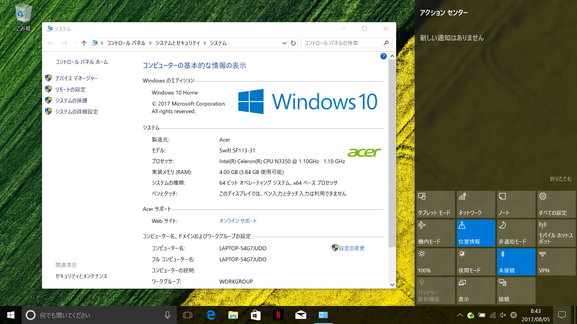This screenshot has height=324, width=577.
Task: Click the volume icon in system tray
Action: 503,315
